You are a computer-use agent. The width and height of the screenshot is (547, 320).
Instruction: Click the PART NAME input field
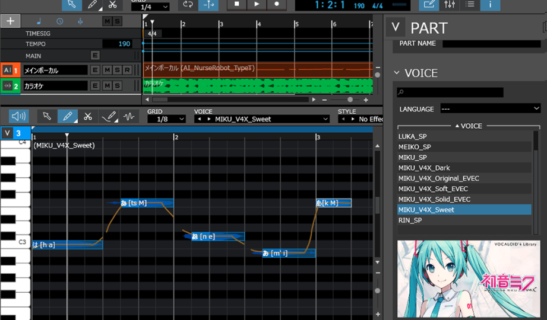pos(491,43)
